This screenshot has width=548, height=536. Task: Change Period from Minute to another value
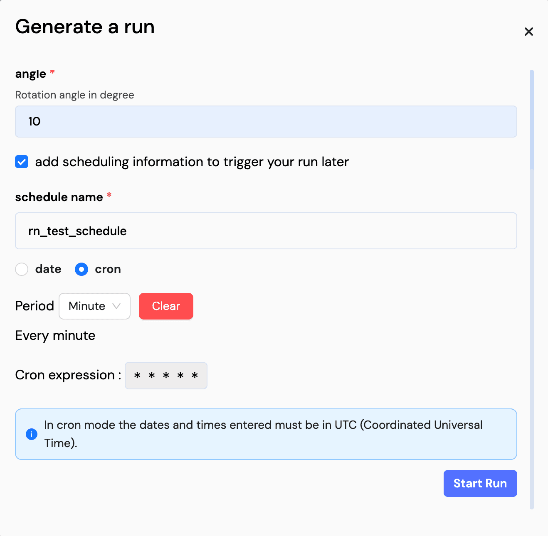pyautogui.click(x=94, y=306)
